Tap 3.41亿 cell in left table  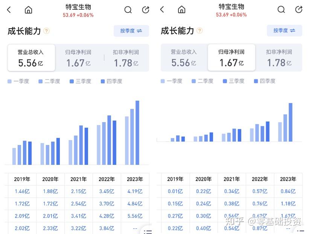tap(78, 216)
